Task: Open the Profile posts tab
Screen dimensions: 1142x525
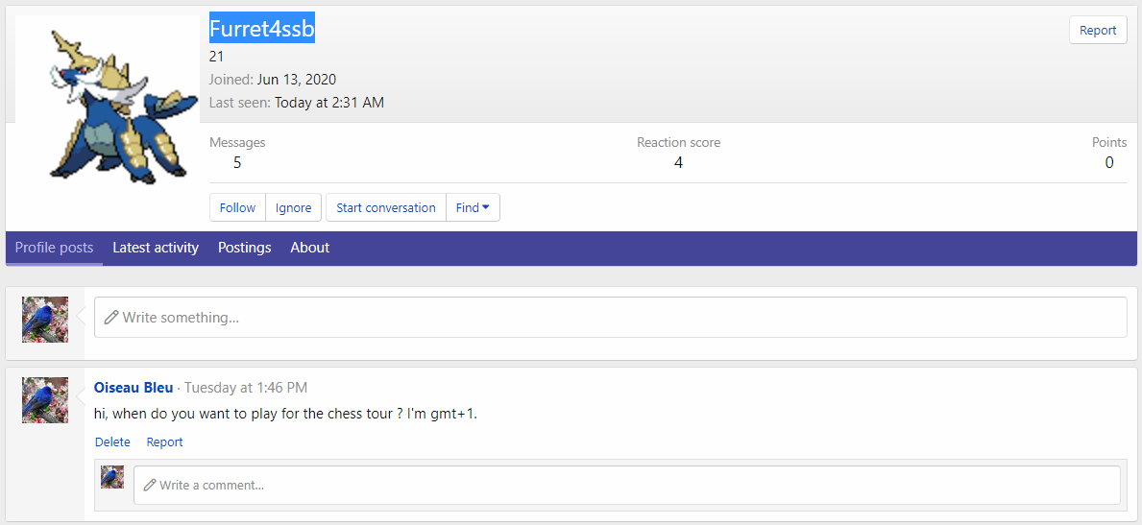Action: (x=54, y=248)
